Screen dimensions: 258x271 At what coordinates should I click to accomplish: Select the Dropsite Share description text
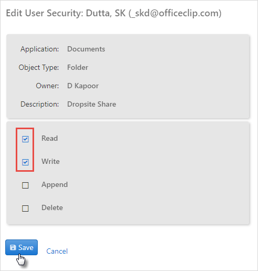pos(92,105)
